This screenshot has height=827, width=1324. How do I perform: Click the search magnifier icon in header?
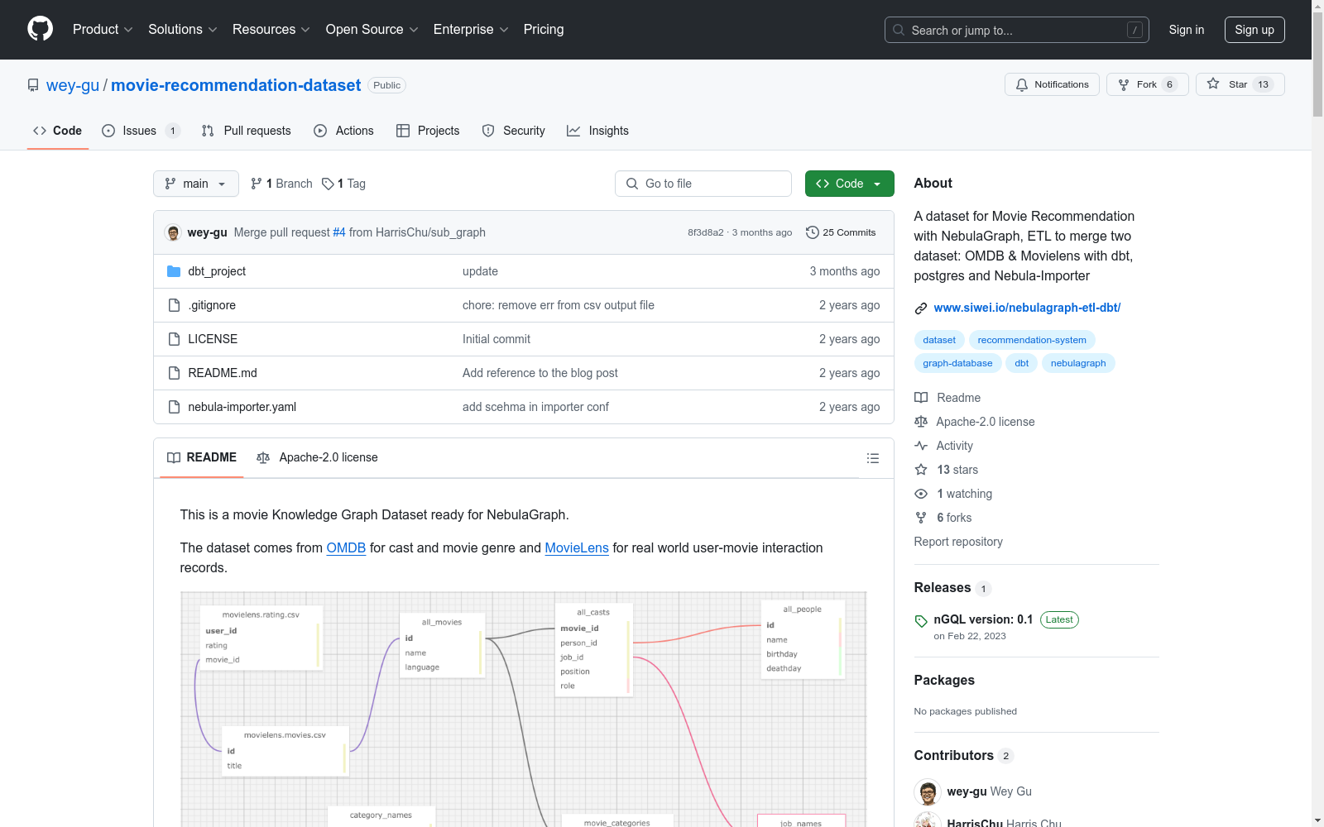tap(899, 30)
